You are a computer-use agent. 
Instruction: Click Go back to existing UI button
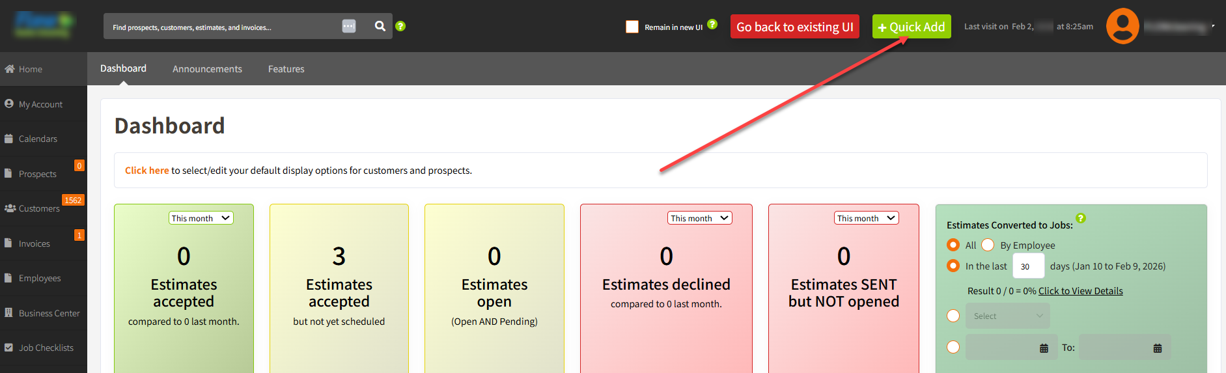click(794, 27)
